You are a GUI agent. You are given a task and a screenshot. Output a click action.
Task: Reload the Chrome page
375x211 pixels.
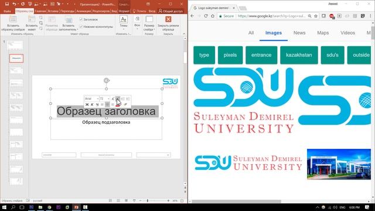206,16
